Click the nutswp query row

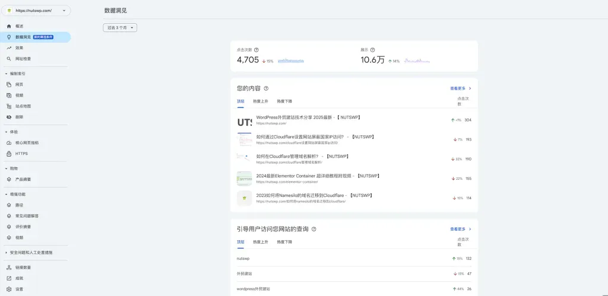[354, 259]
